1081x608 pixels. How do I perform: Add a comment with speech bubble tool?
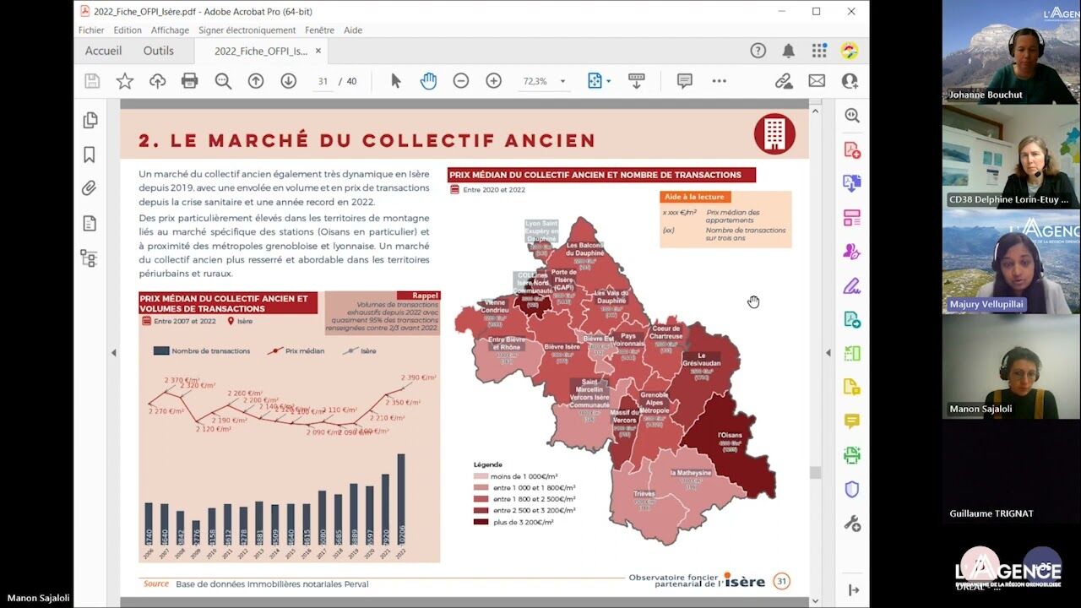click(684, 81)
